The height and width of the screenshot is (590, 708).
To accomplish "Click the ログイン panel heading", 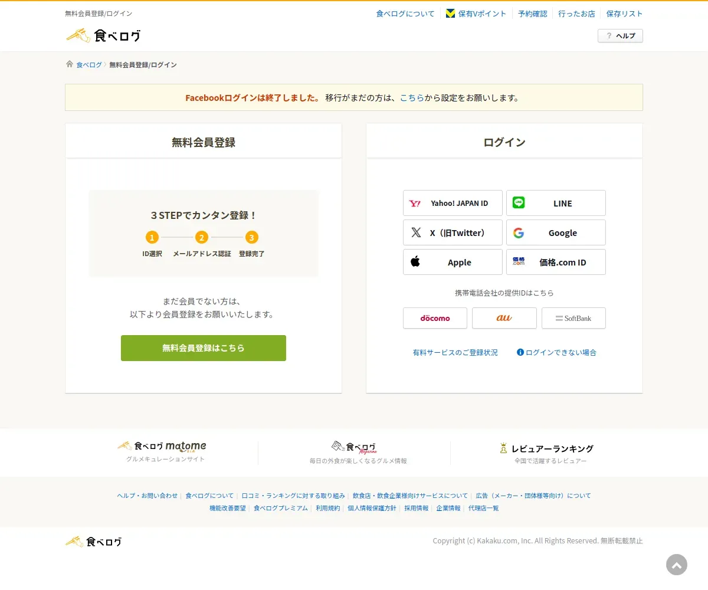I will (504, 142).
